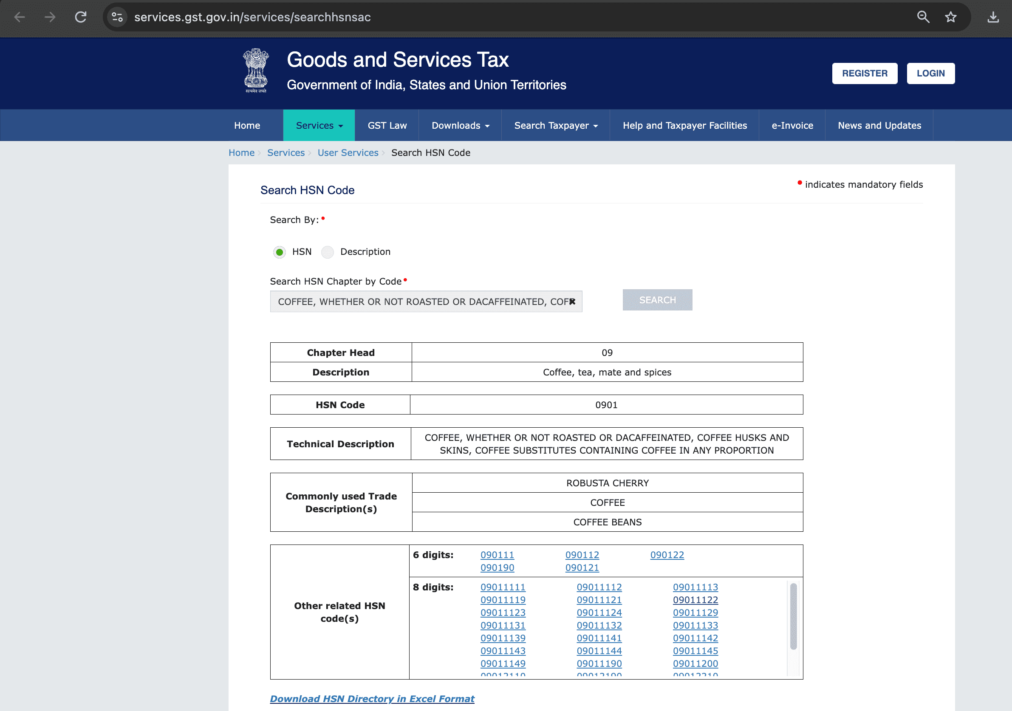Click the REGISTER button
Screen dimensions: 1012x711
[x=864, y=73]
